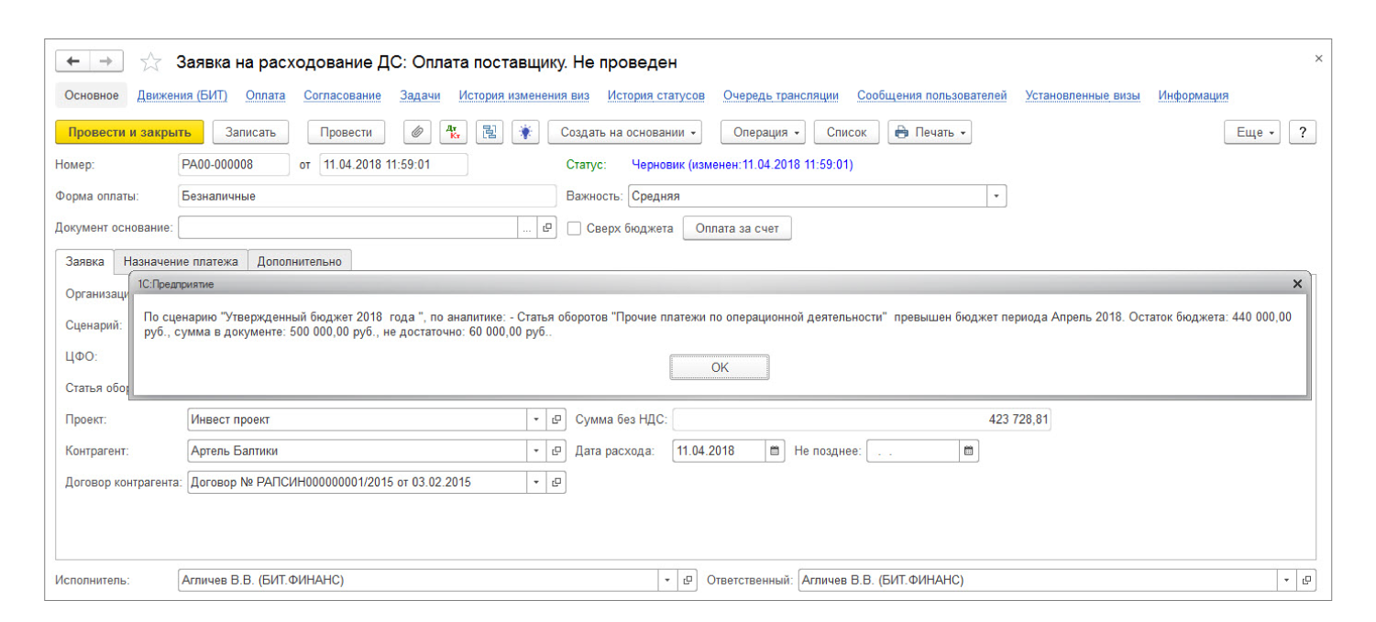Viewport: 1376px width, 622px height.
Task: Toggle the Сверх бюджета checkbox
Action: (x=574, y=228)
